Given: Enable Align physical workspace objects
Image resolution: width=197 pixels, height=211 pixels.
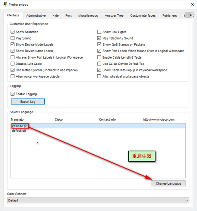Looking at the screenshot, I should 99,77.
